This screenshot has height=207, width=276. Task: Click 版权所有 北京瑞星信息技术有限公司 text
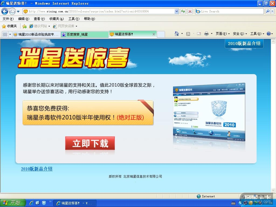pos(135,176)
